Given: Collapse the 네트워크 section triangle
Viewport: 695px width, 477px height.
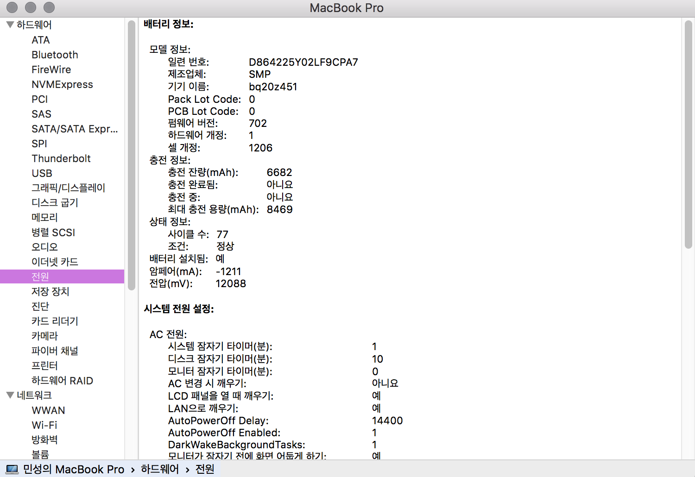Looking at the screenshot, I should [x=10, y=395].
